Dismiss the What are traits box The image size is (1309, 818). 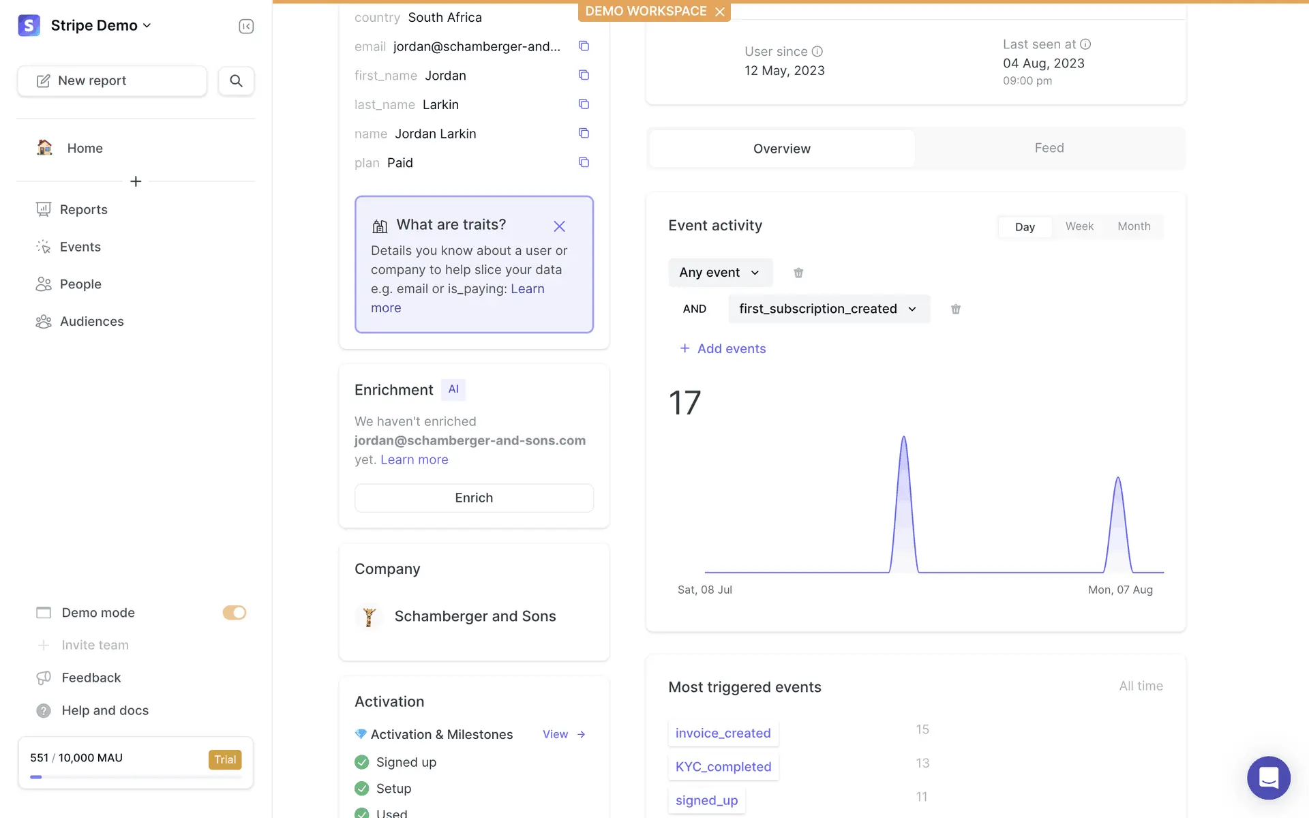559,226
